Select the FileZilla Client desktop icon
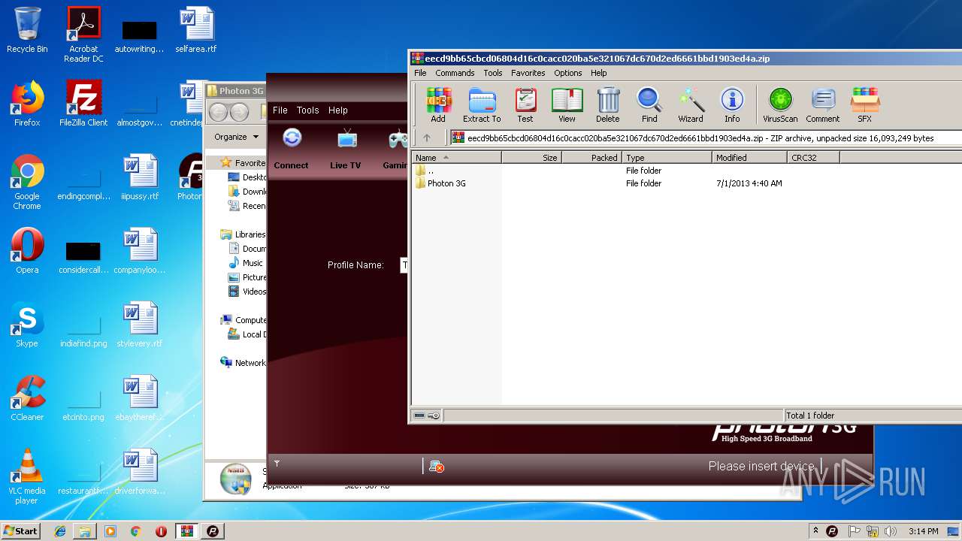Viewport: 962px width, 541px height. 83,104
